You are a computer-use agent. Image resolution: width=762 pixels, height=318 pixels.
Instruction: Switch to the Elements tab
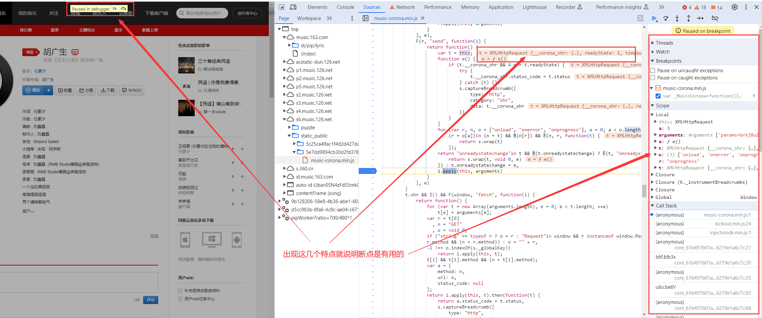point(317,7)
